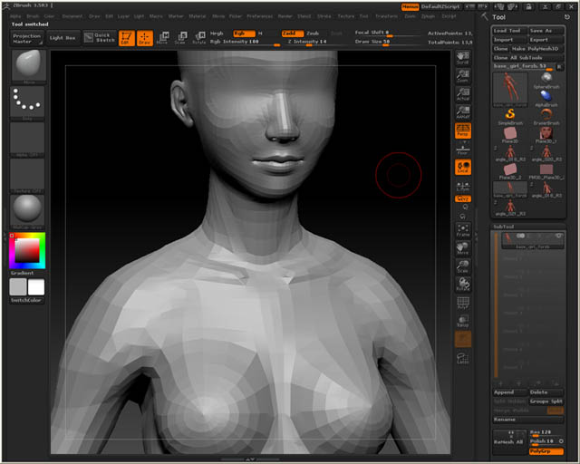Toggle the XYZ rotation mode
580x464 pixels.
point(463,198)
